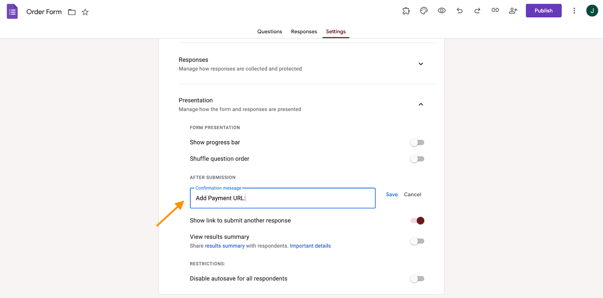Click the move to folder icon

[72, 12]
